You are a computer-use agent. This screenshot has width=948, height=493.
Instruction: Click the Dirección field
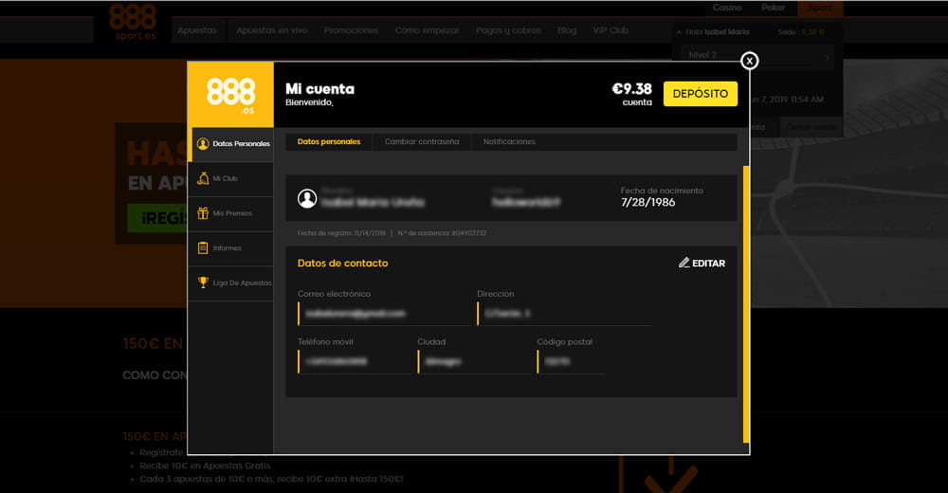coord(563,314)
